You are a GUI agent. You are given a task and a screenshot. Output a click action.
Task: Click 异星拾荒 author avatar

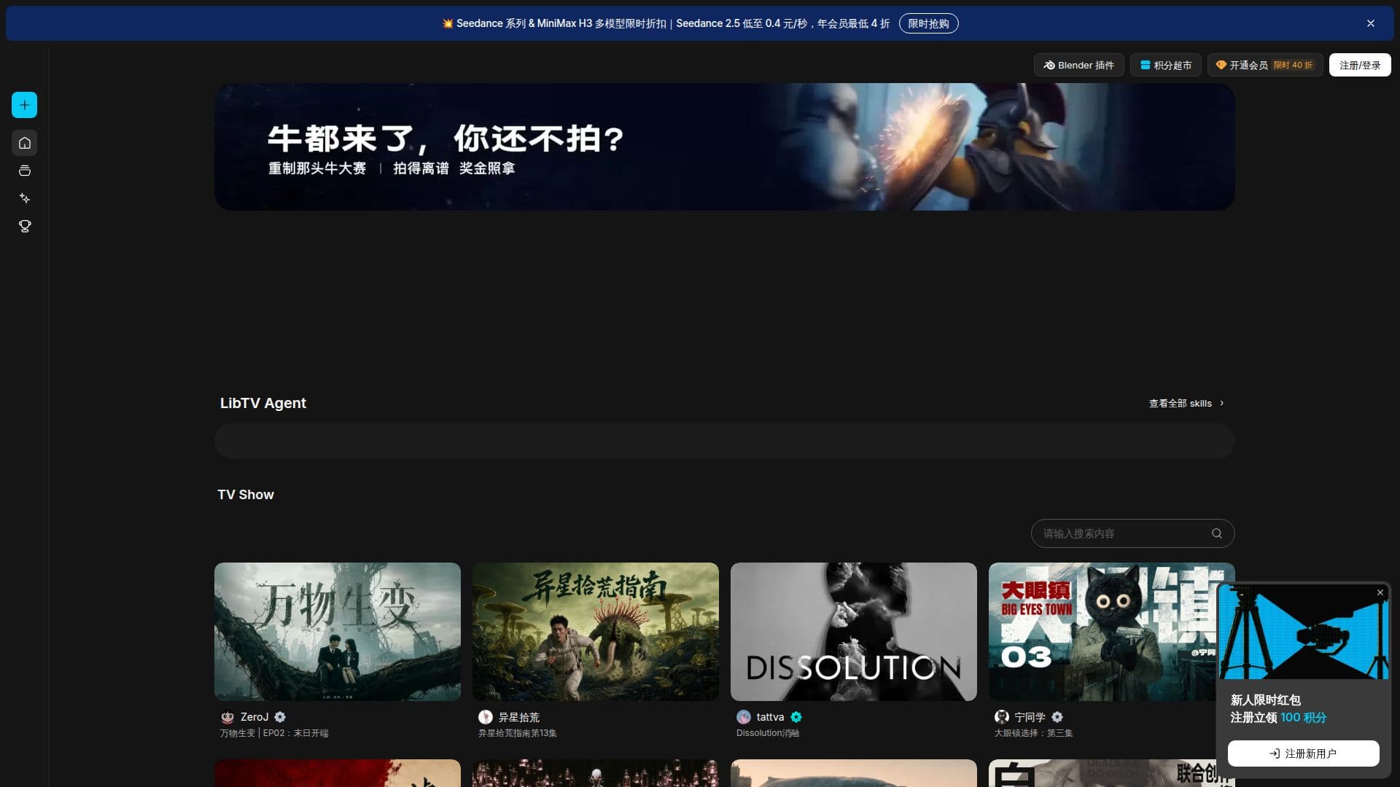[x=486, y=717]
